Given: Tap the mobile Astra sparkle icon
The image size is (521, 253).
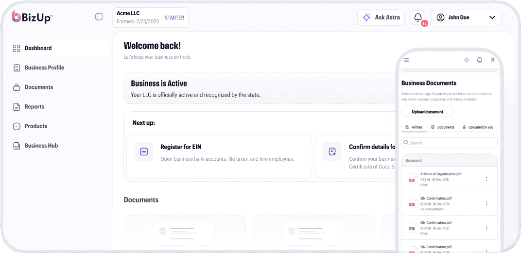Looking at the screenshot, I should [x=467, y=60].
